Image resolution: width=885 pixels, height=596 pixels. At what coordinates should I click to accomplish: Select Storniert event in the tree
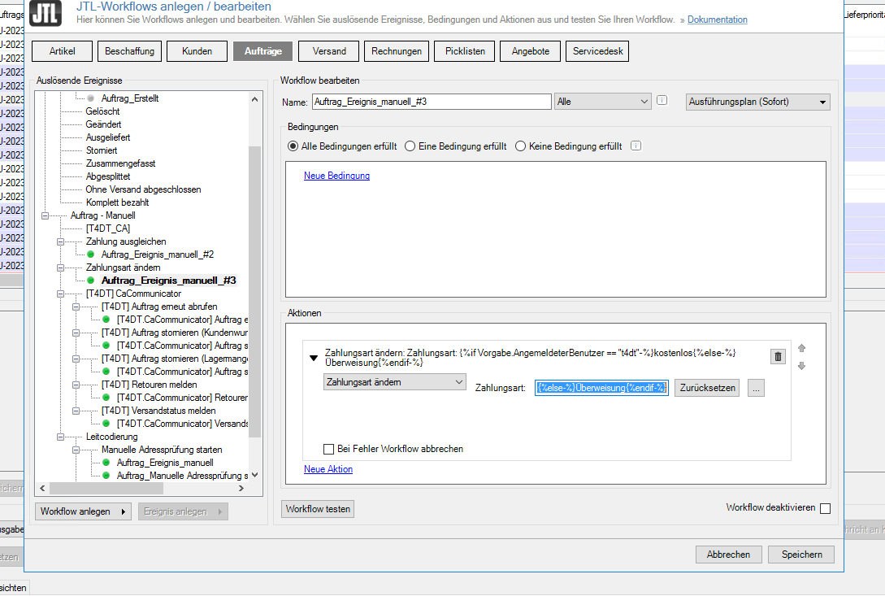click(x=102, y=150)
